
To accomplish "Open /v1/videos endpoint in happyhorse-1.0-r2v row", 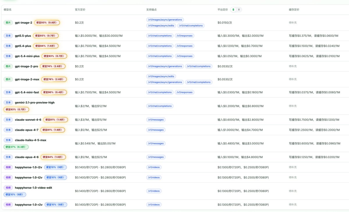I will (154, 204).
